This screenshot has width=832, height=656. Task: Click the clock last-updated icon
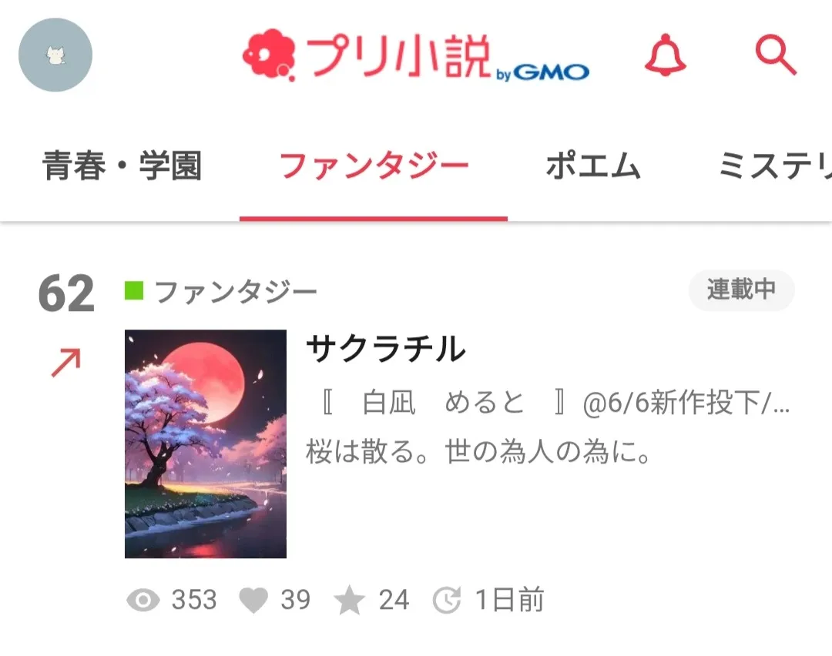click(x=447, y=601)
